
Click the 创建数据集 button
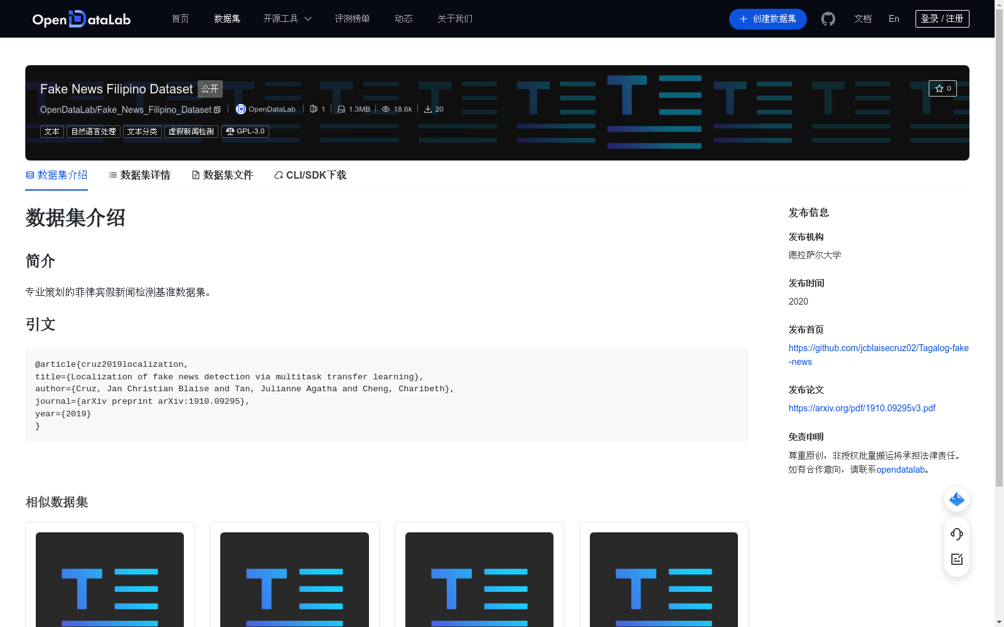767,19
